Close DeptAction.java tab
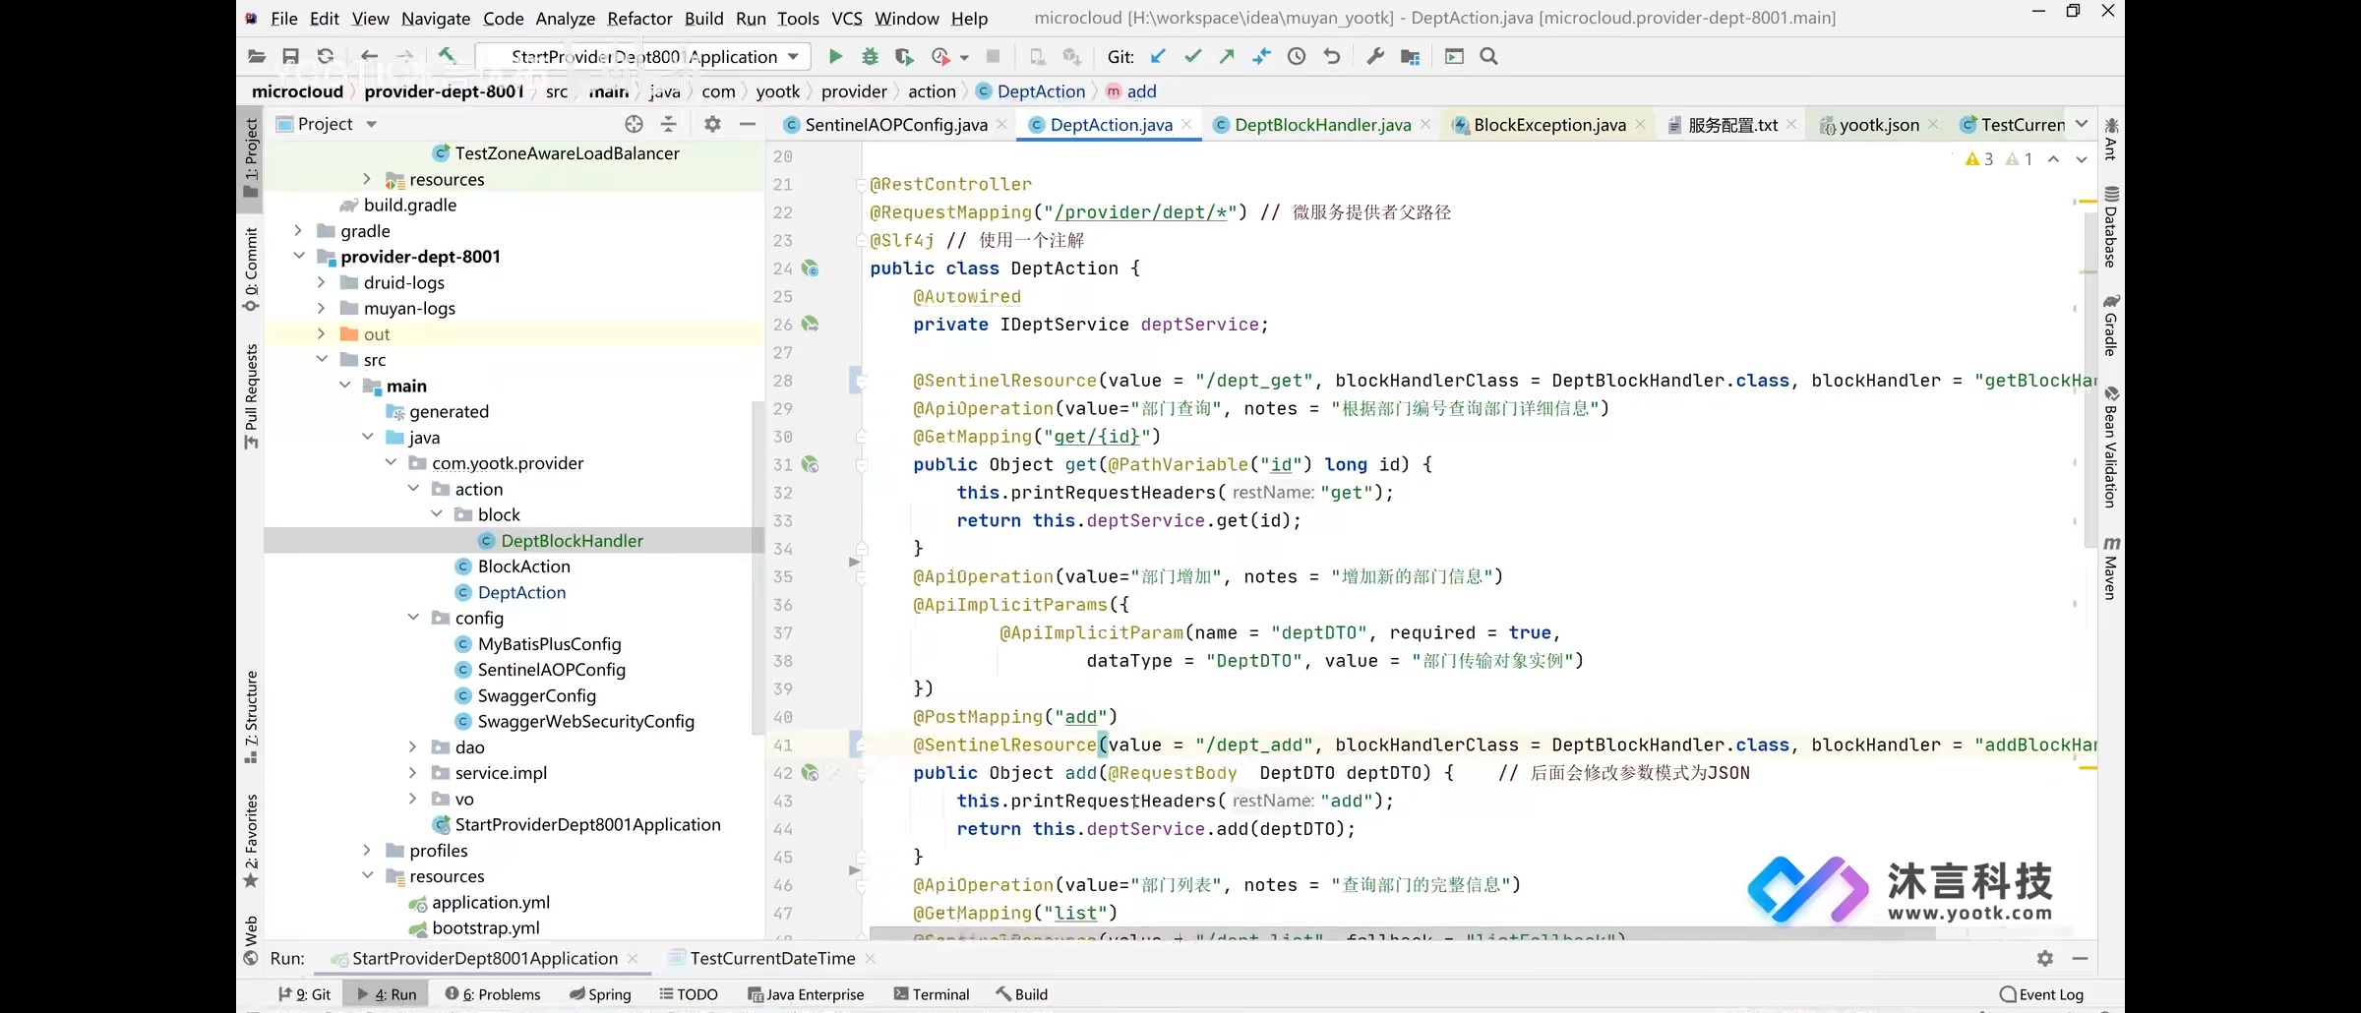The image size is (2361, 1013). pyautogui.click(x=1187, y=125)
